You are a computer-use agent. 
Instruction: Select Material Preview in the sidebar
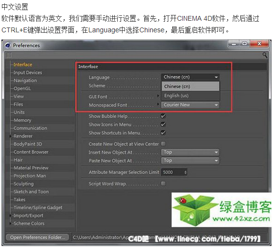coord(31,168)
